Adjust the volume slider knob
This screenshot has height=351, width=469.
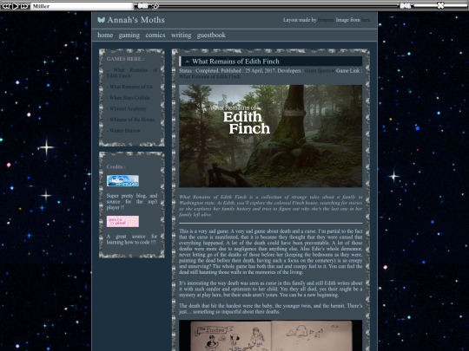coord(440,5)
